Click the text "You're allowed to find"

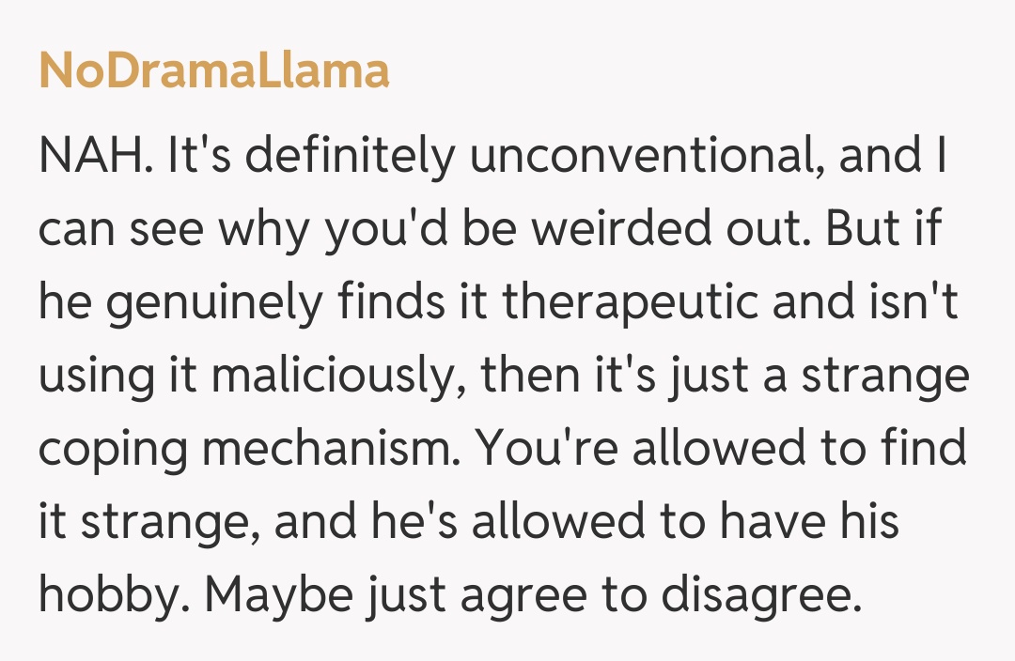tap(721, 451)
